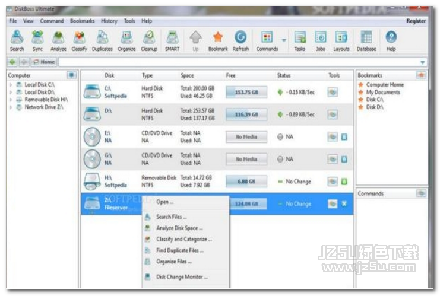Click H:\ free space bar 6.80 GB
Image resolution: width=440 pixels, height=296 pixels.
tap(246, 182)
